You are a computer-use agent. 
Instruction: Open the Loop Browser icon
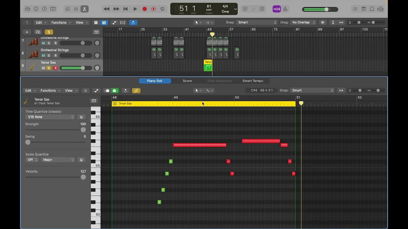coord(372,9)
